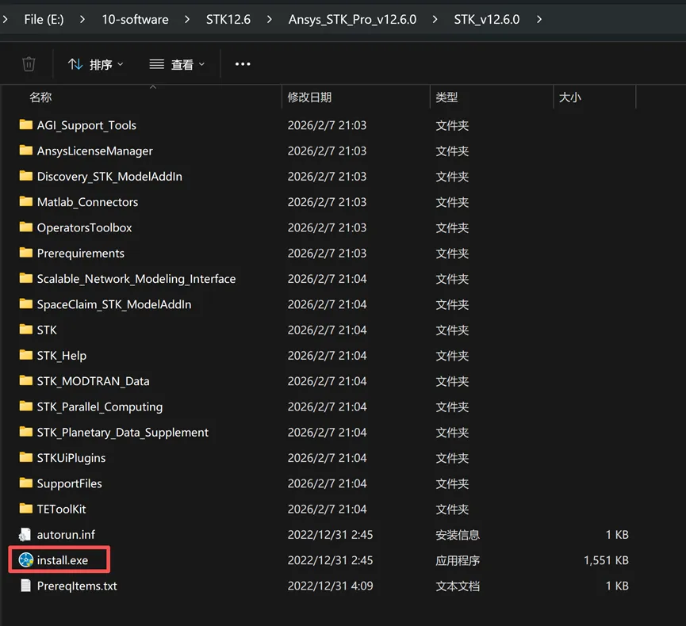Expand chevron after 10-software breadcrumb

[x=187, y=19]
